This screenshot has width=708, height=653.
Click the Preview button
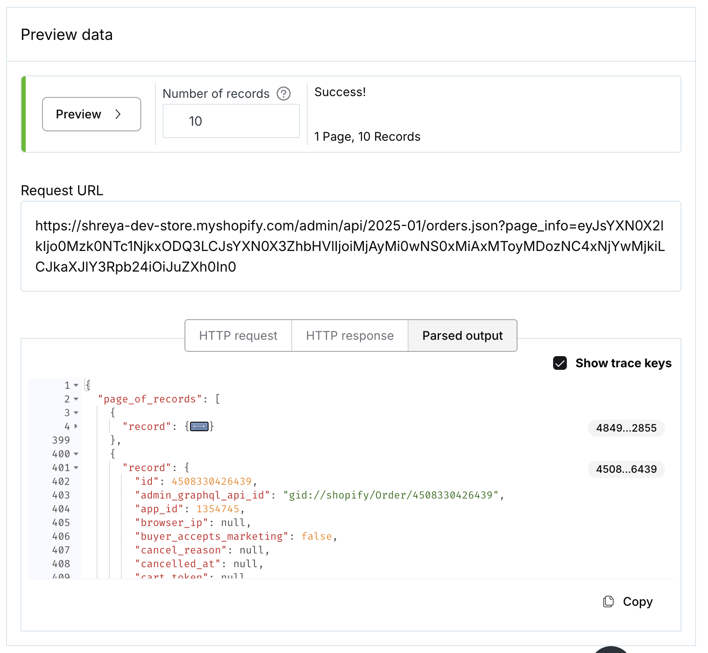click(91, 114)
